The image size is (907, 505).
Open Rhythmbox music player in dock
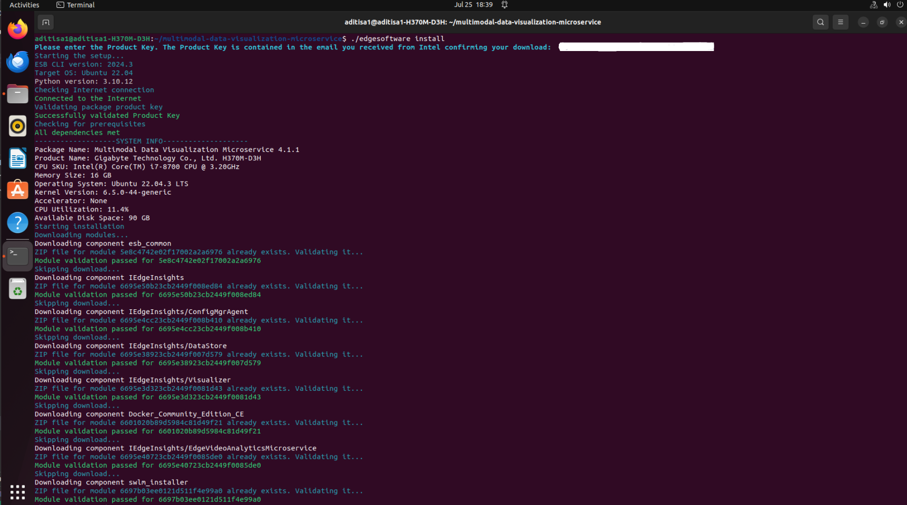click(x=17, y=126)
